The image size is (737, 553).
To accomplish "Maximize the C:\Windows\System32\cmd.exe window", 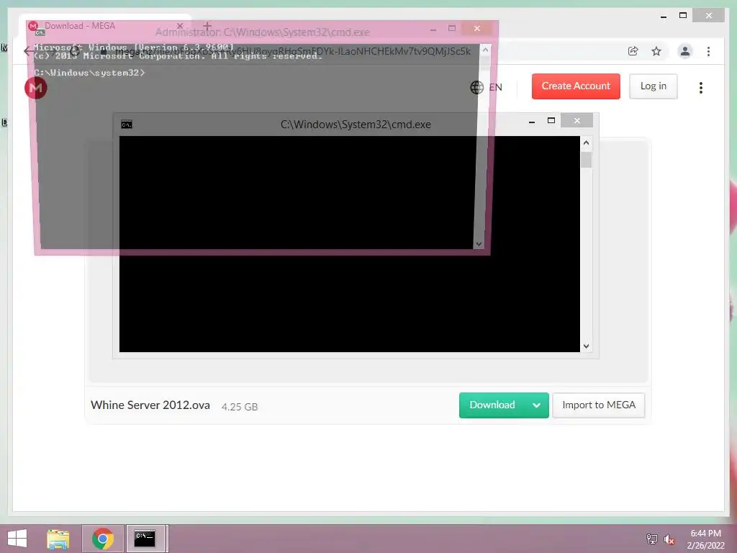I will point(551,121).
